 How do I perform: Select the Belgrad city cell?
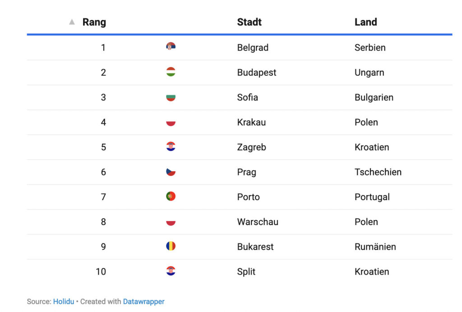click(x=253, y=47)
